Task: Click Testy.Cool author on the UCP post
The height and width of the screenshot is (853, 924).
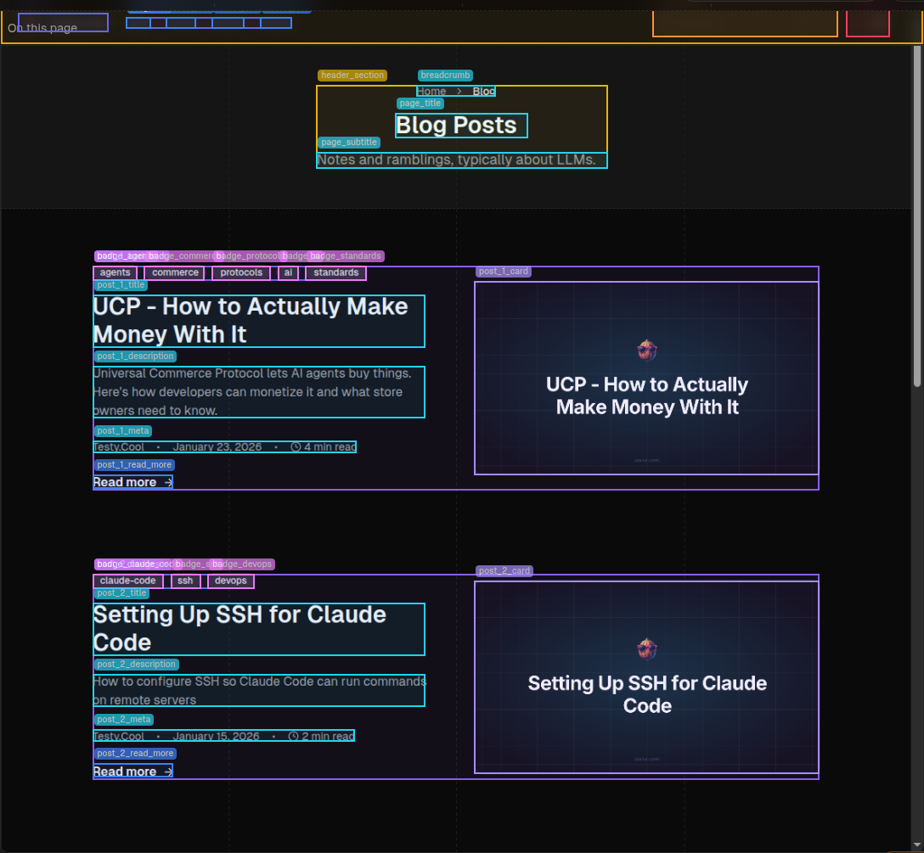Action: [119, 447]
